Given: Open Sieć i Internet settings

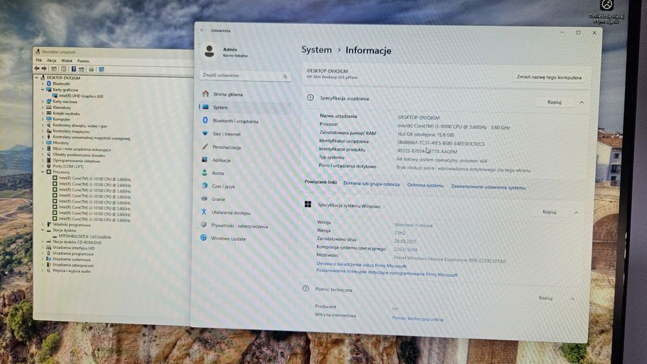Looking at the screenshot, I should 226,134.
